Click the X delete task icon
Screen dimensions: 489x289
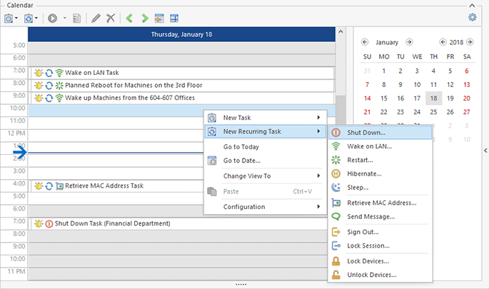coord(110,18)
